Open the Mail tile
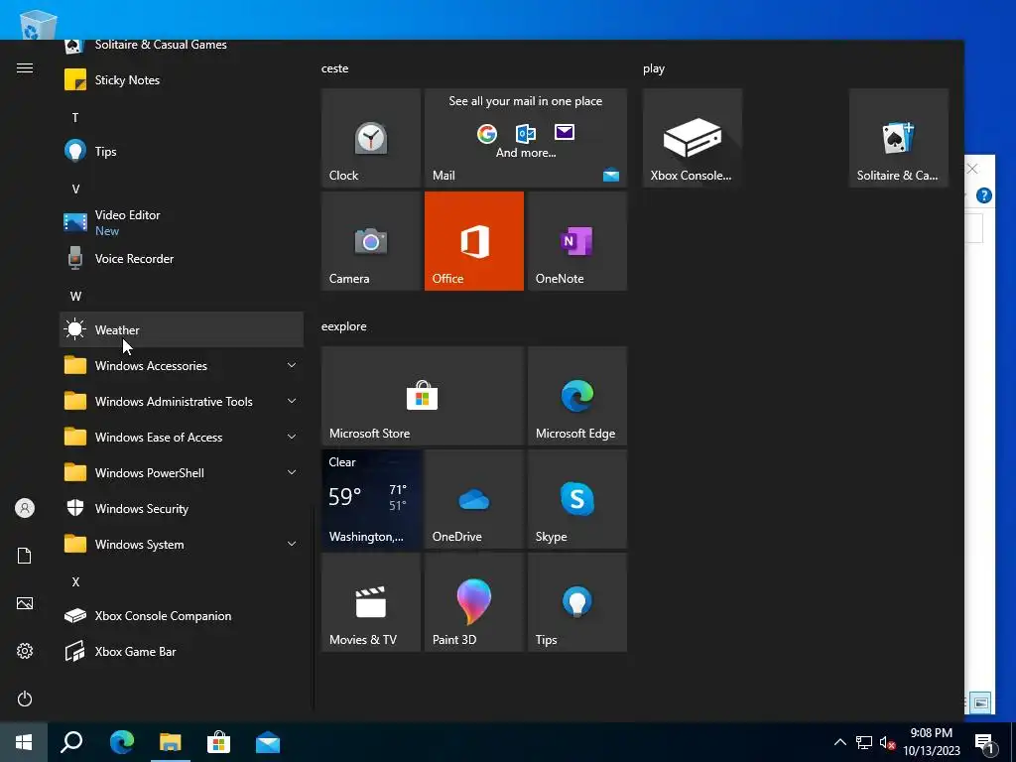1016x762 pixels. pos(526,138)
